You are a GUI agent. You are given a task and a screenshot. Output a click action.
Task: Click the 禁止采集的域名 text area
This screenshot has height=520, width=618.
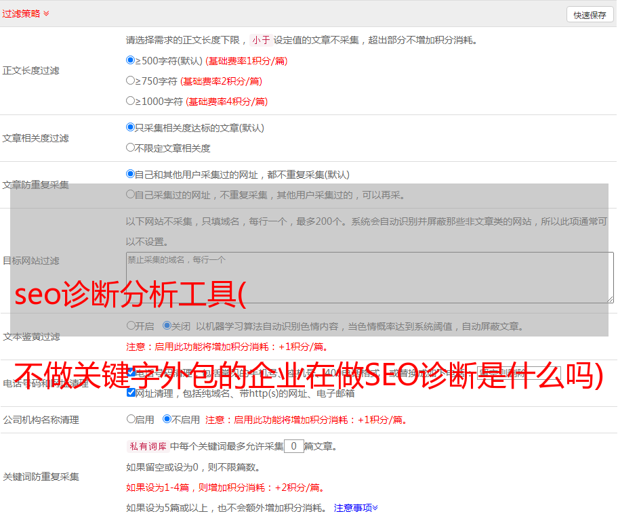[x=369, y=277]
